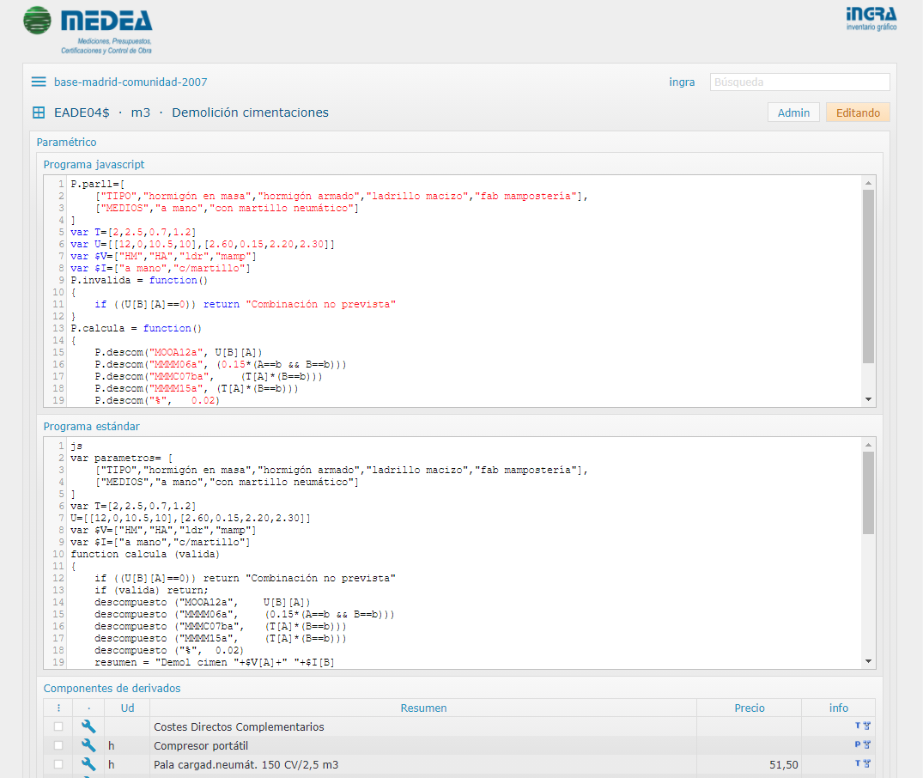Viewport: 923px width, 778px height.
Task: Click the INGRA inventario gráfico logo
Action: pos(870,18)
